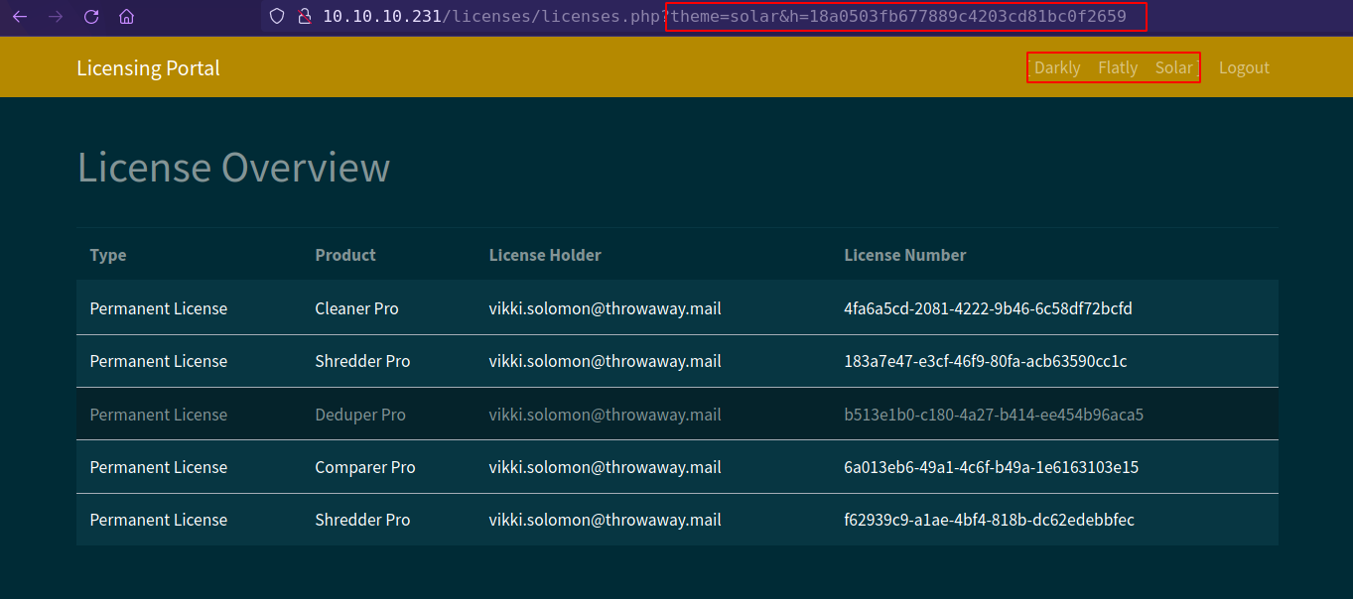Reload the page with refresh icon
The width and height of the screenshot is (1353, 599).
pos(91,17)
